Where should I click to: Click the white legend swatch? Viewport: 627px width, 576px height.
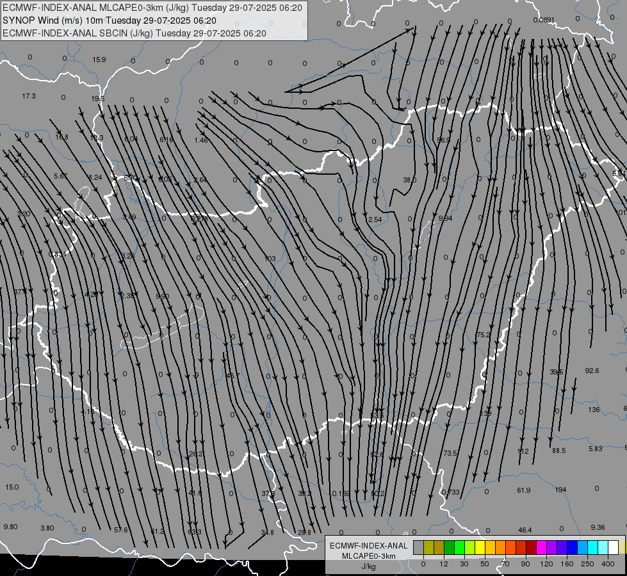(x=614, y=547)
